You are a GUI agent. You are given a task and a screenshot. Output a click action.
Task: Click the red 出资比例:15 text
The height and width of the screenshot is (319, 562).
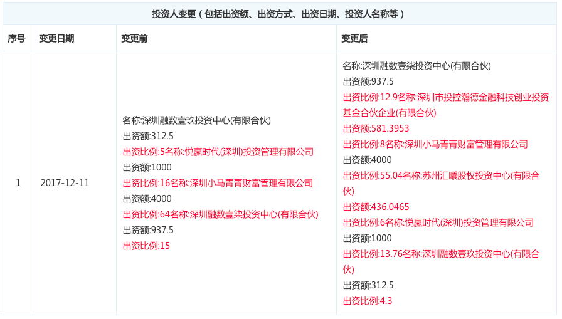[146, 246]
